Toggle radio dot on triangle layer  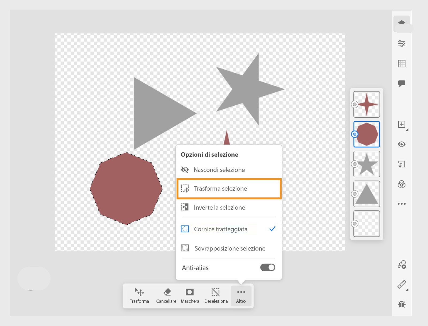[x=355, y=194]
